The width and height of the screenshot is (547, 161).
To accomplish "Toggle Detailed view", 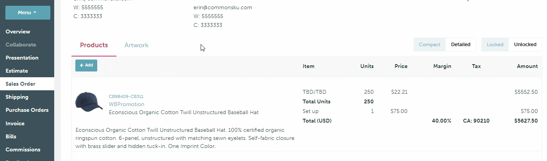I will [x=461, y=45].
